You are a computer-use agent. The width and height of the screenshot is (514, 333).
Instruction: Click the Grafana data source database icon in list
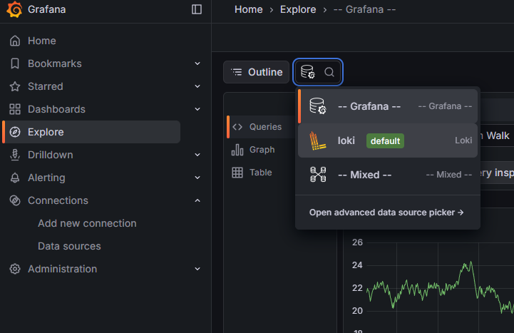tap(318, 106)
